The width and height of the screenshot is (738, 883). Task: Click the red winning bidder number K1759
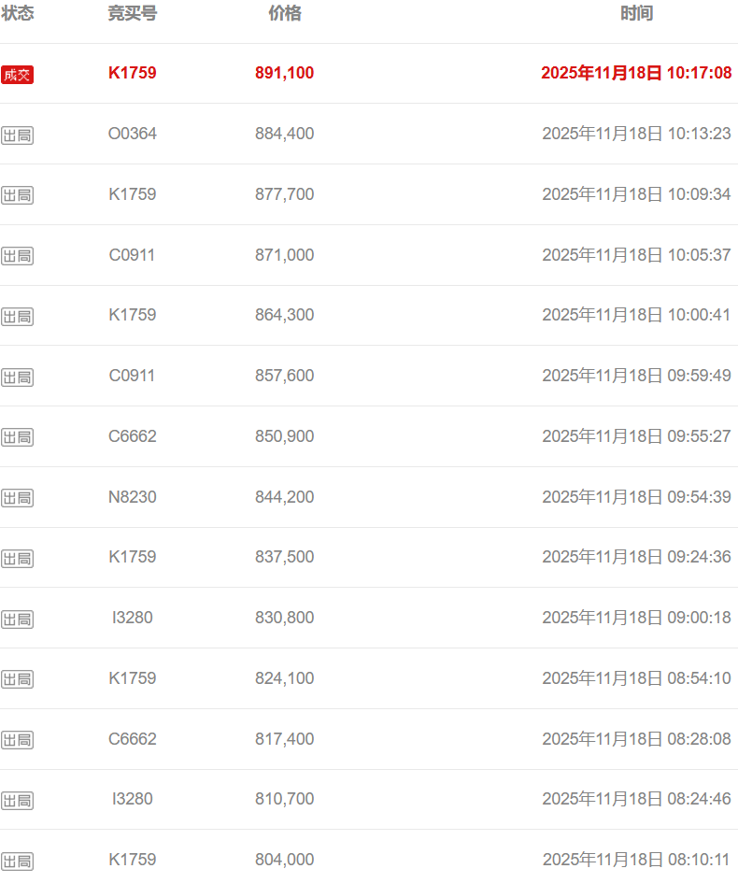click(133, 73)
